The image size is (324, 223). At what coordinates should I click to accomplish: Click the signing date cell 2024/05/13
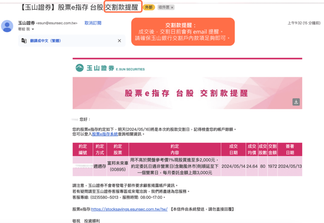click(x=290, y=166)
